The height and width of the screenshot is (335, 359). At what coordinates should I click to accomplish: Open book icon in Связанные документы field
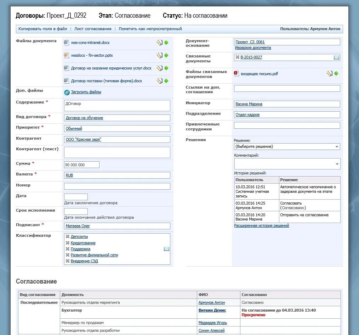[336, 57]
